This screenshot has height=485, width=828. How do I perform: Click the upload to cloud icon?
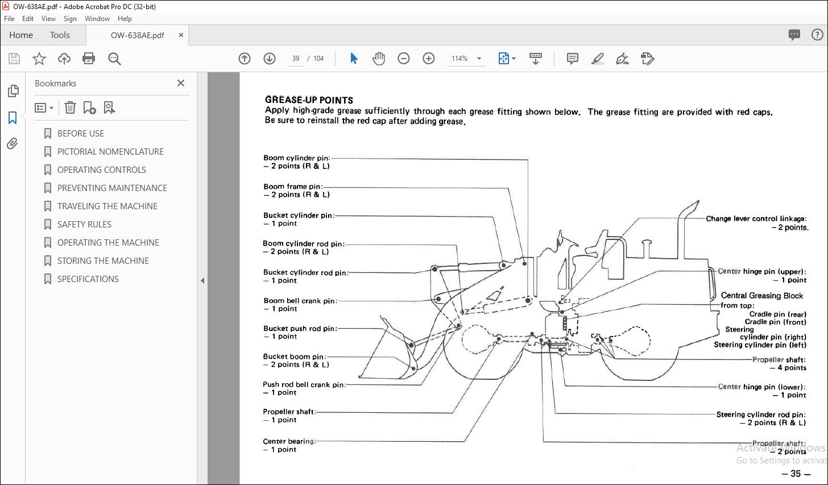click(x=64, y=59)
